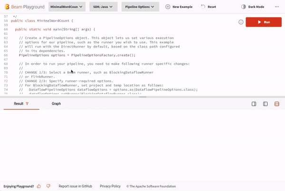The width and height of the screenshot is (285, 191).
Task: Select the vertical split layout icon
Action: (266, 104)
